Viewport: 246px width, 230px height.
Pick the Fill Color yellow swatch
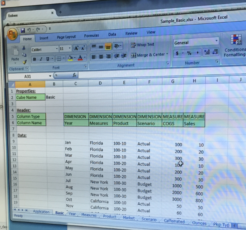pos(70,58)
